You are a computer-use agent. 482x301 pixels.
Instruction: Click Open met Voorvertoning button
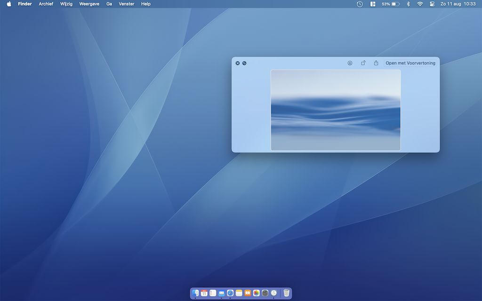coord(410,63)
